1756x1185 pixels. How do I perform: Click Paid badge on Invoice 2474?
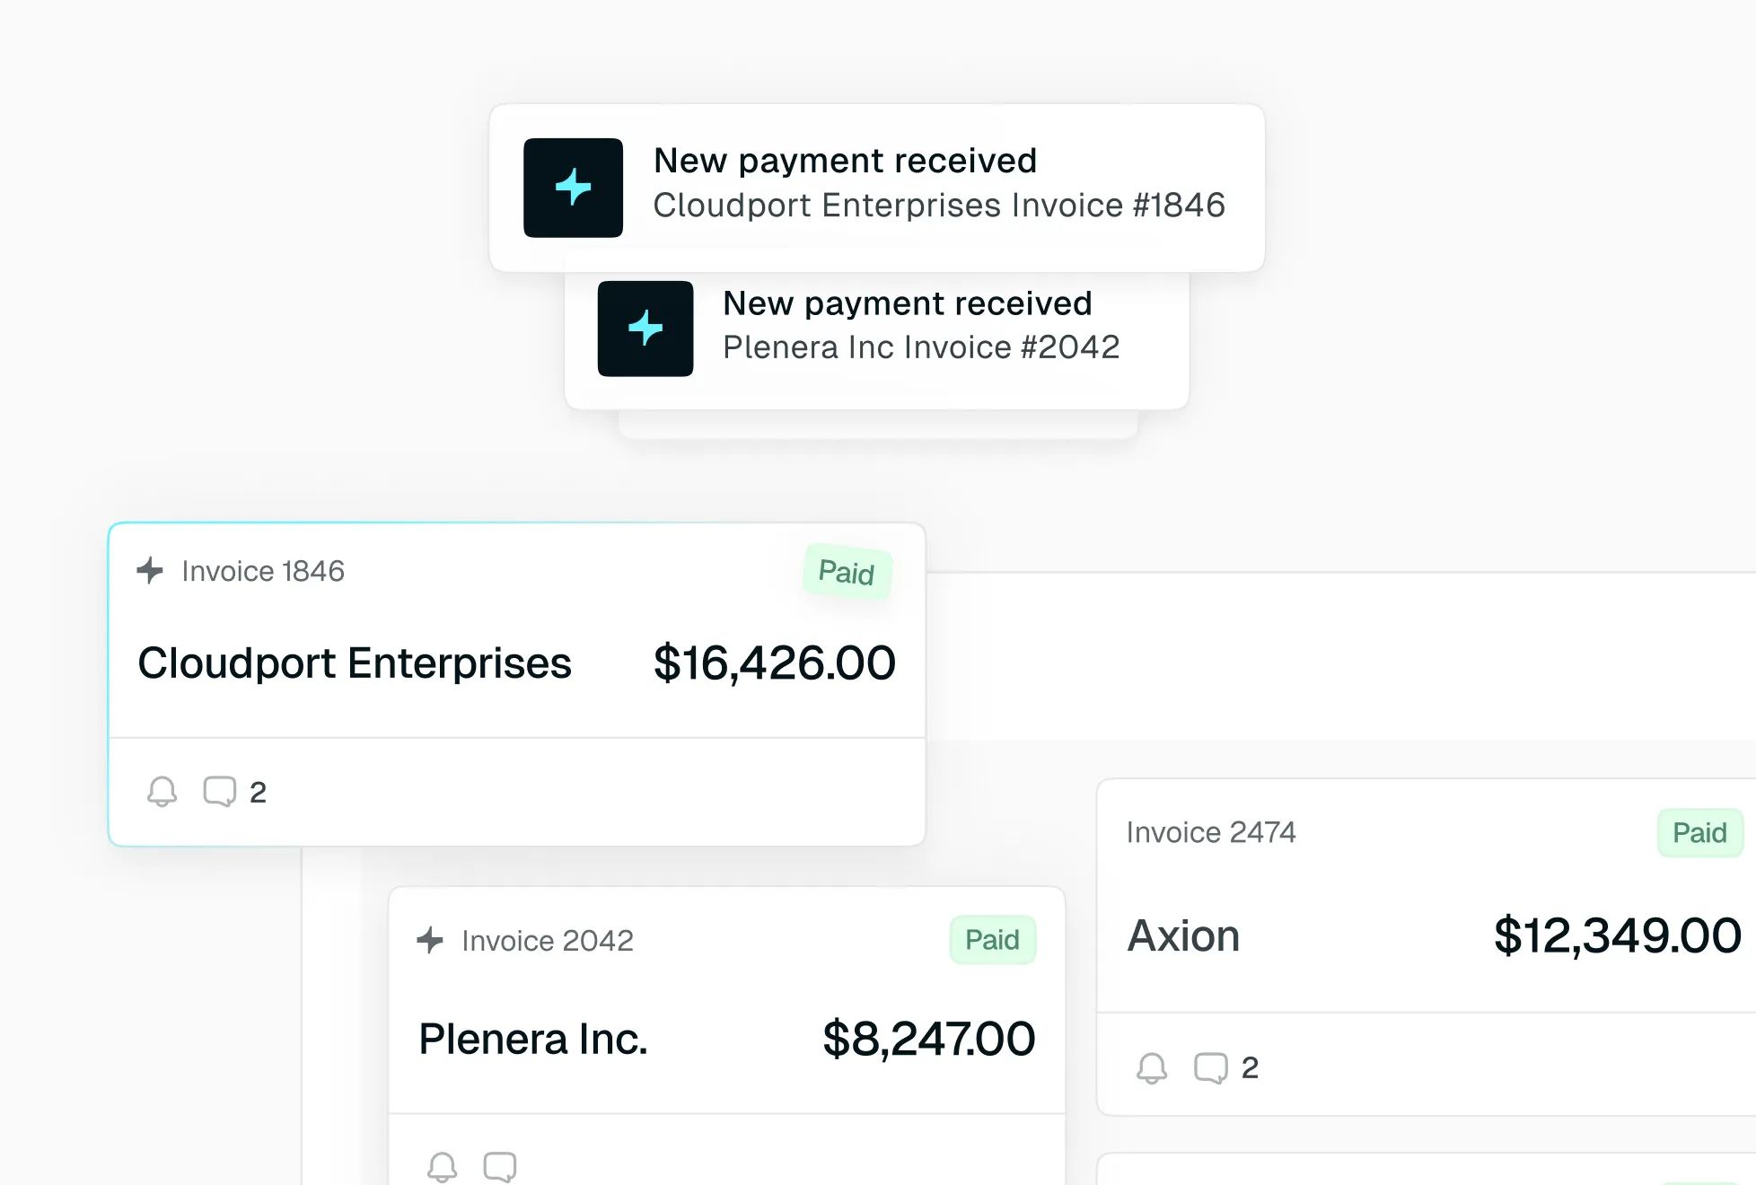coord(1699,833)
